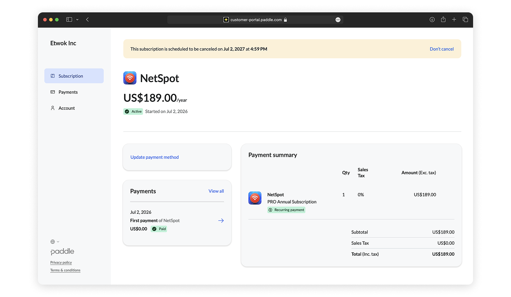Click the US$0.00 payment amount

138,229
